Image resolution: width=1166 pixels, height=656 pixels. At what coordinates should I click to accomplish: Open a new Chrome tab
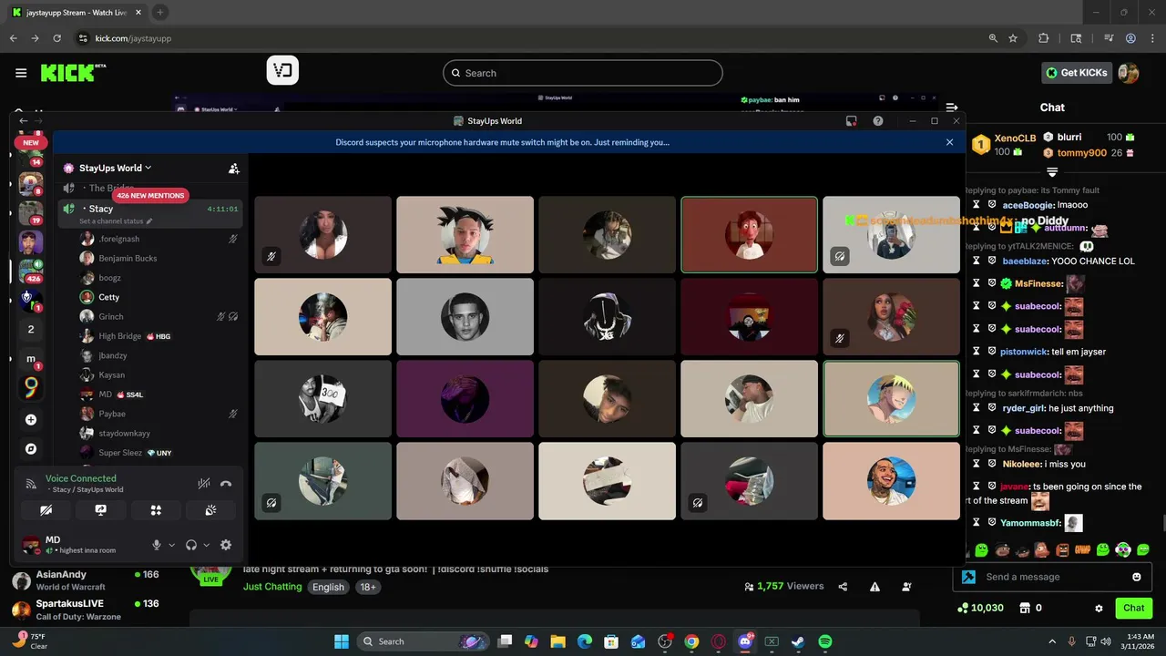coord(159,12)
